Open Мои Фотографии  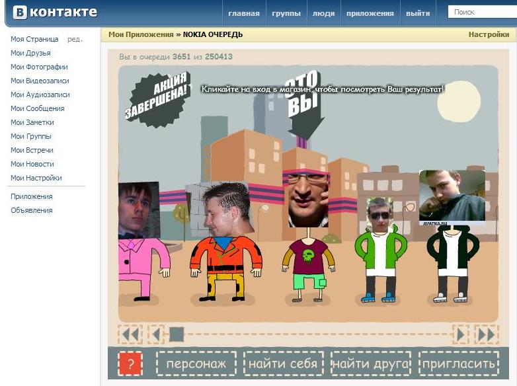click(x=39, y=67)
